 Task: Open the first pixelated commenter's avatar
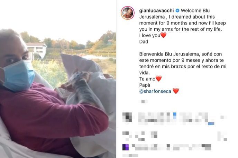[x=127, y=117]
